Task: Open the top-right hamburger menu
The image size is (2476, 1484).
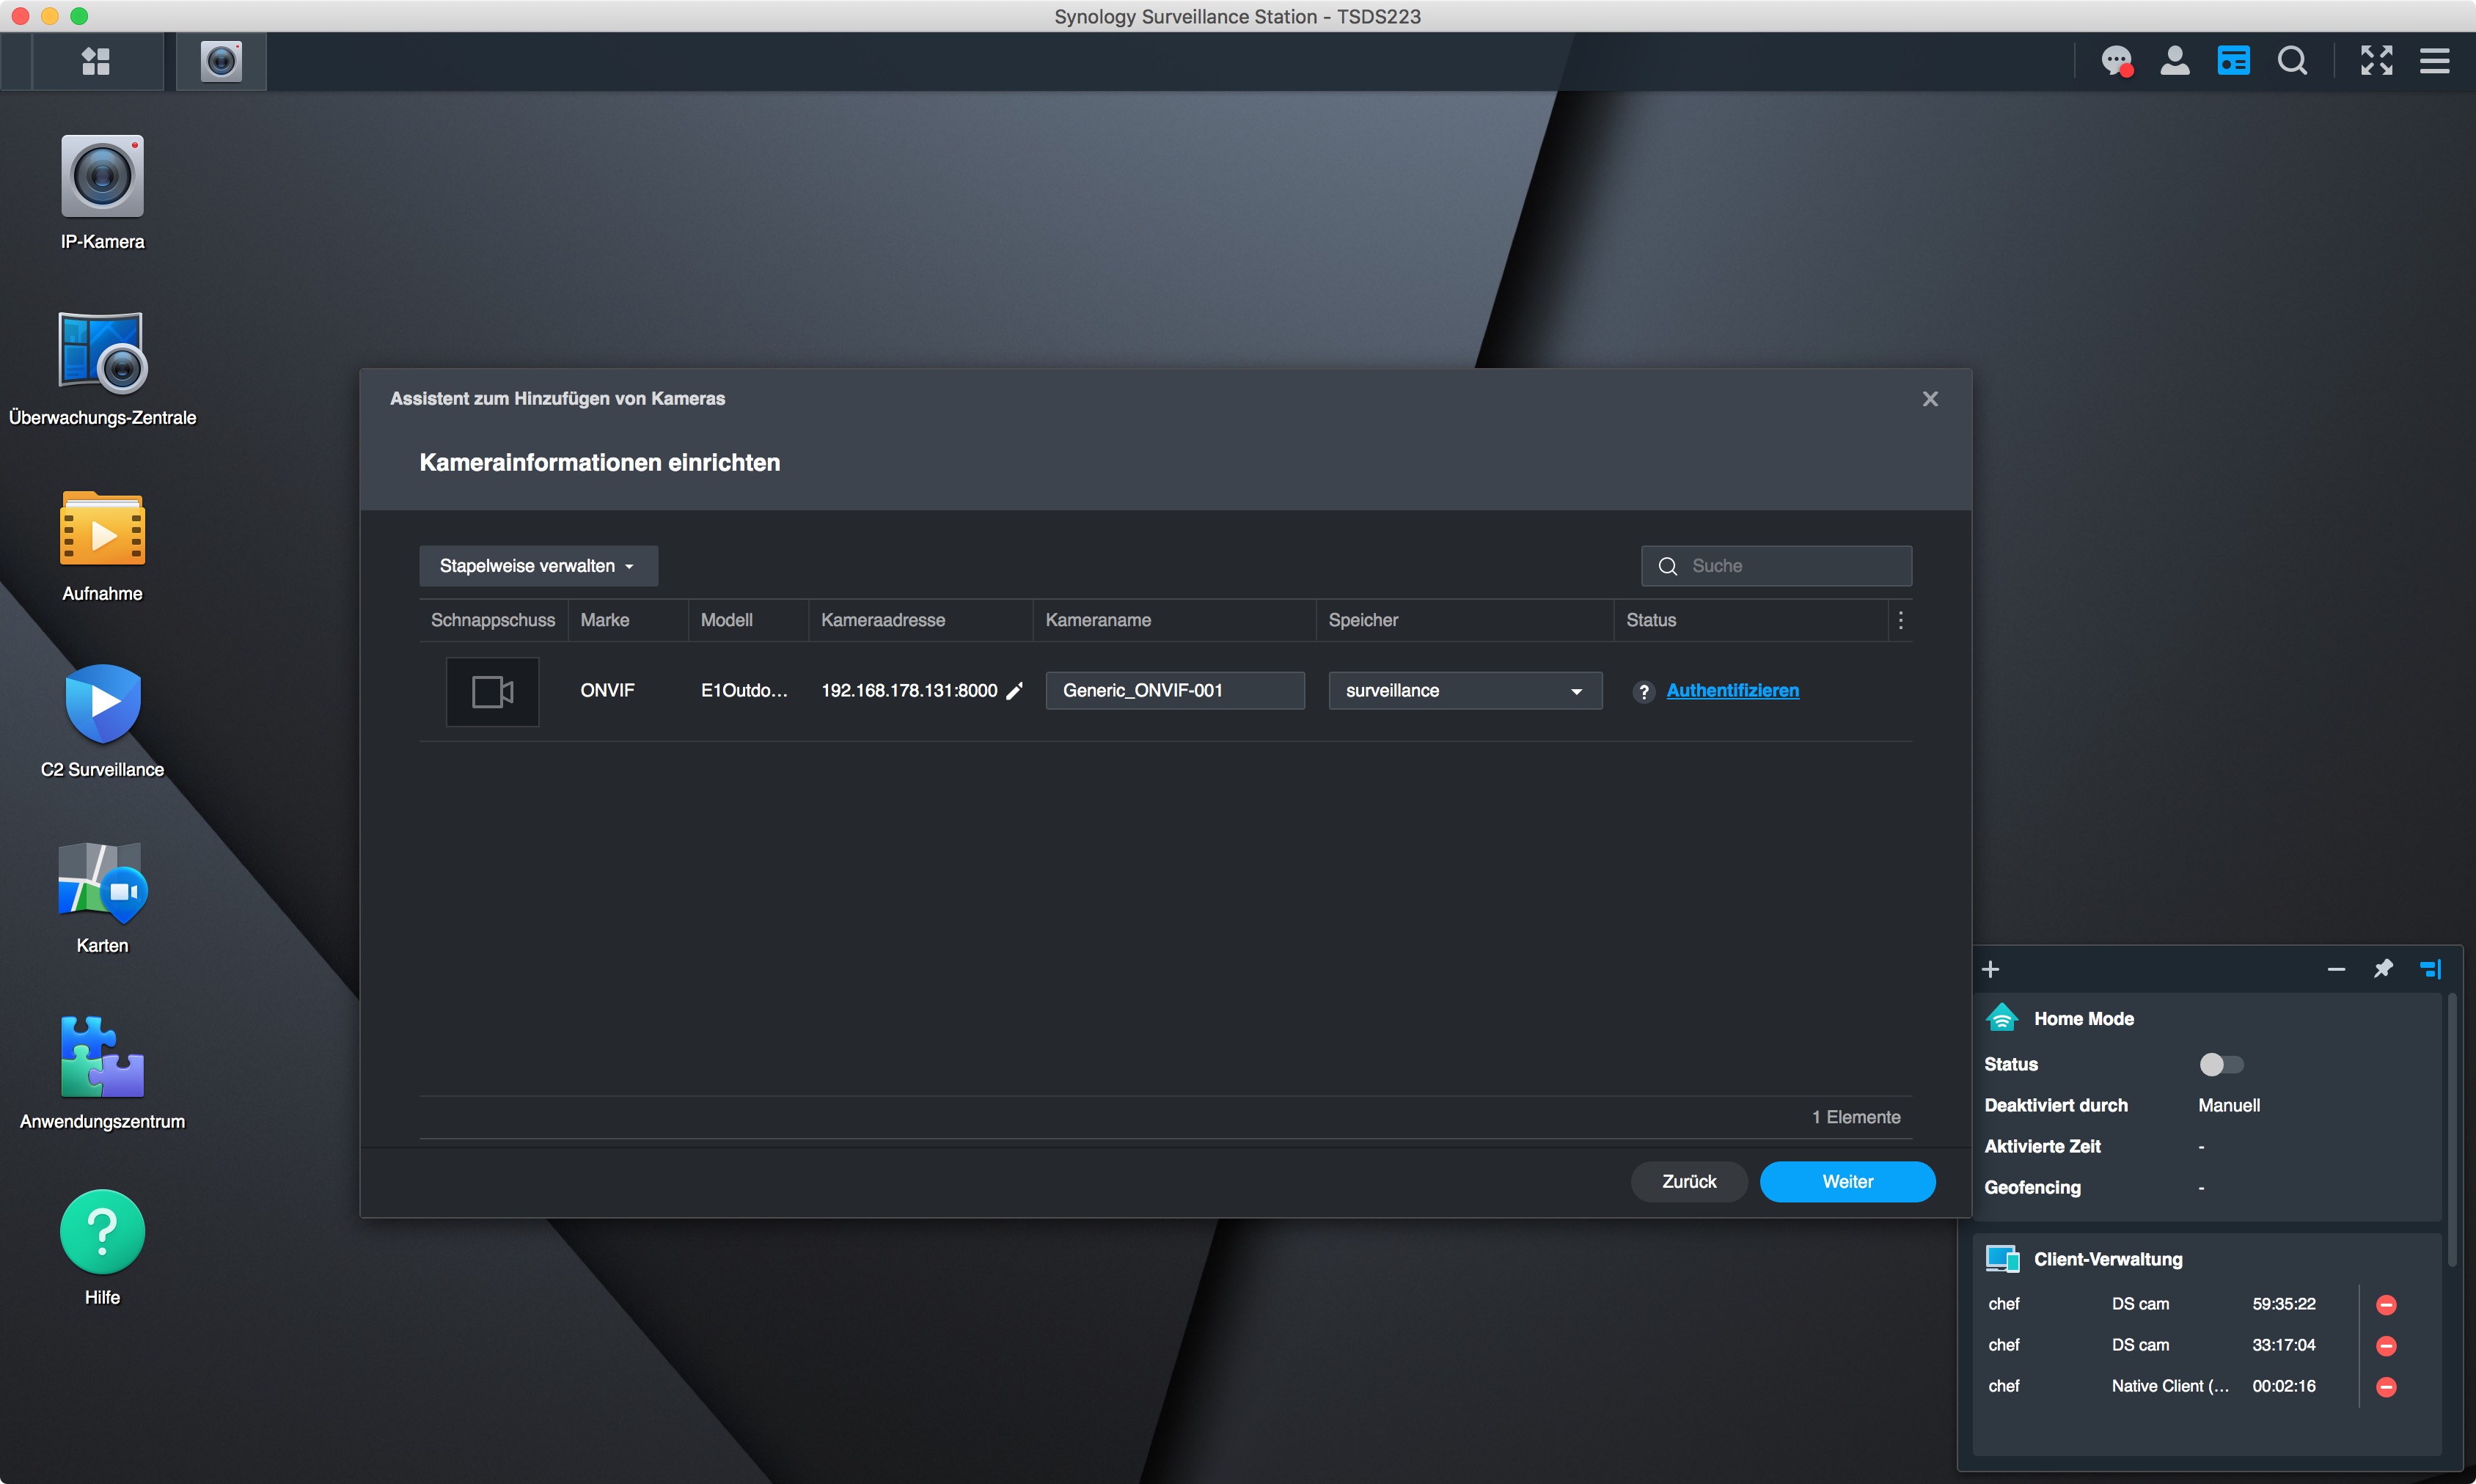Action: 2434,62
